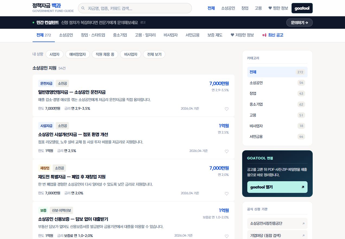Open 찜한 정보 in header
This screenshot has height=239, width=345.
[278, 8]
